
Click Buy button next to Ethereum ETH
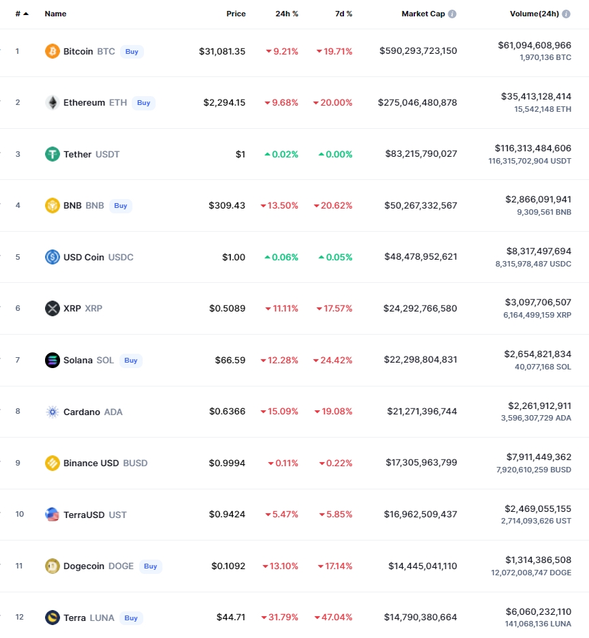point(143,103)
